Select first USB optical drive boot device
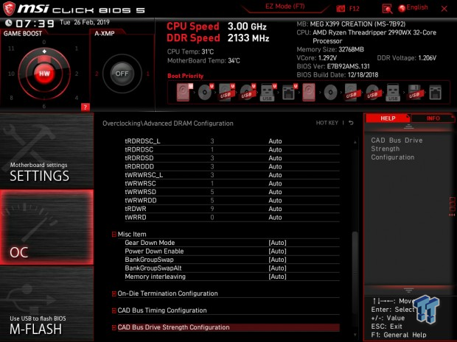 tap(248, 92)
